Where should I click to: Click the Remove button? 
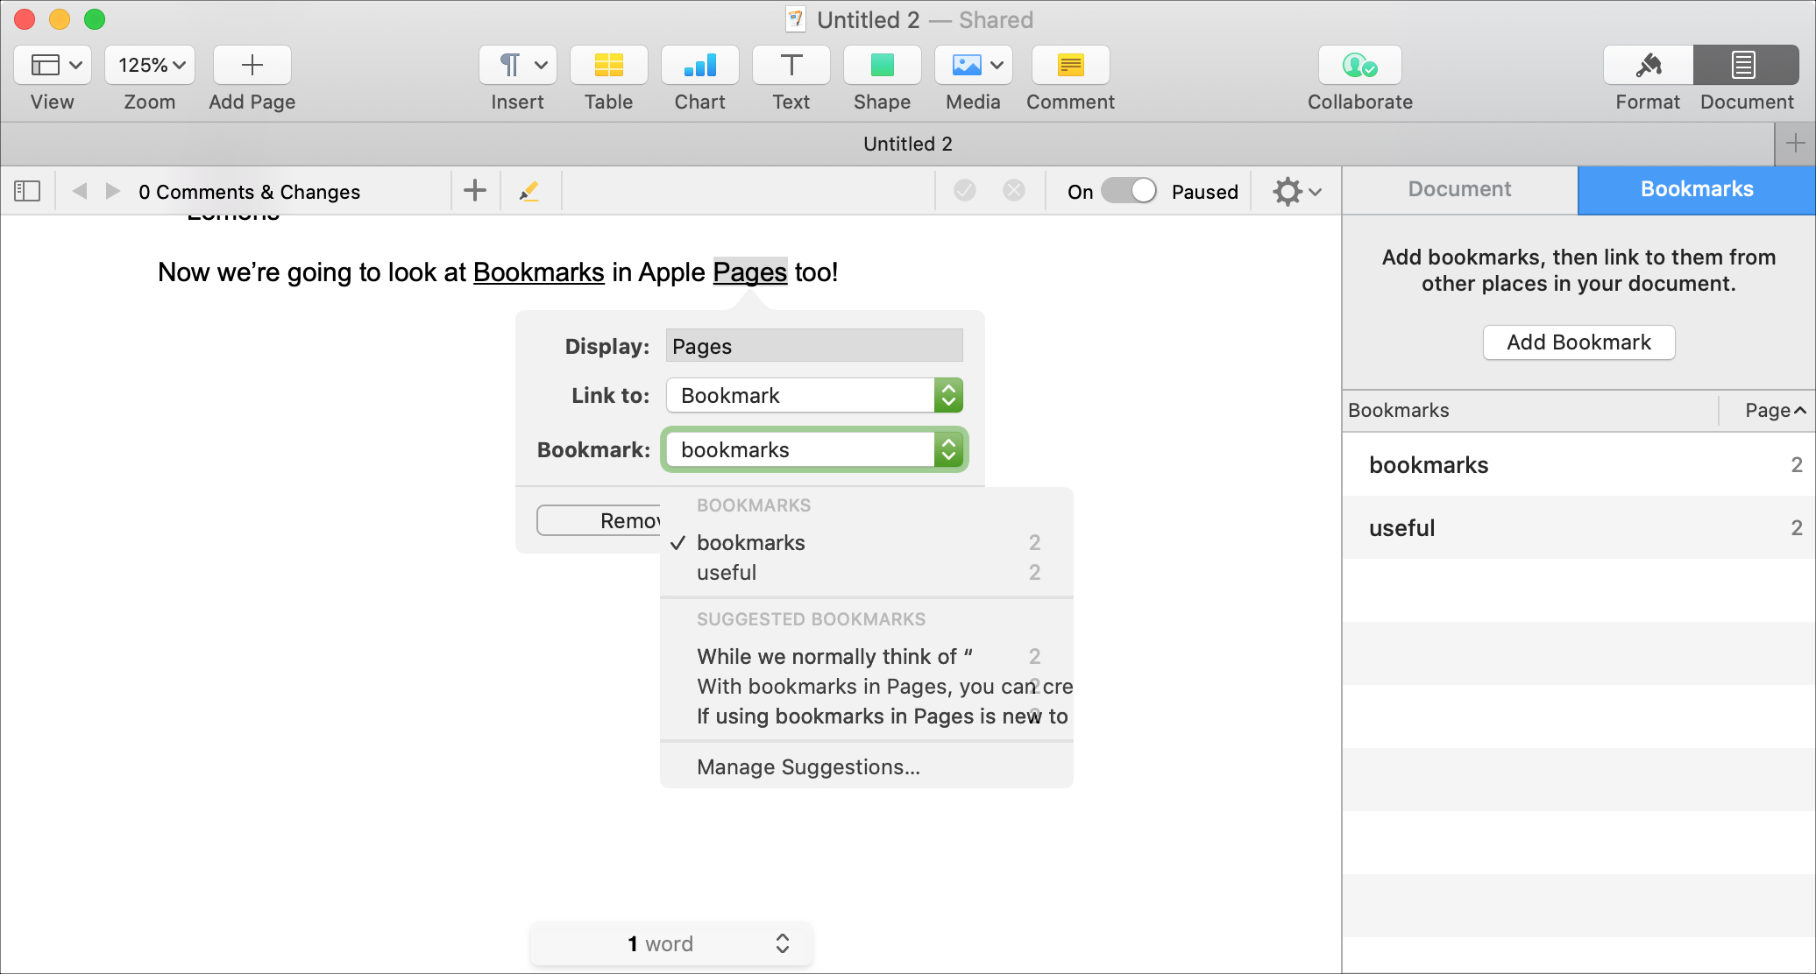point(599,520)
